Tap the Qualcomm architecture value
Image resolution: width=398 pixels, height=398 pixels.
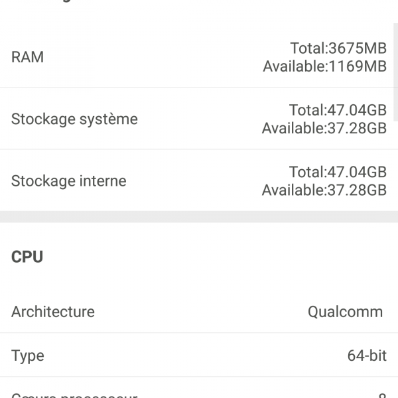(x=345, y=312)
